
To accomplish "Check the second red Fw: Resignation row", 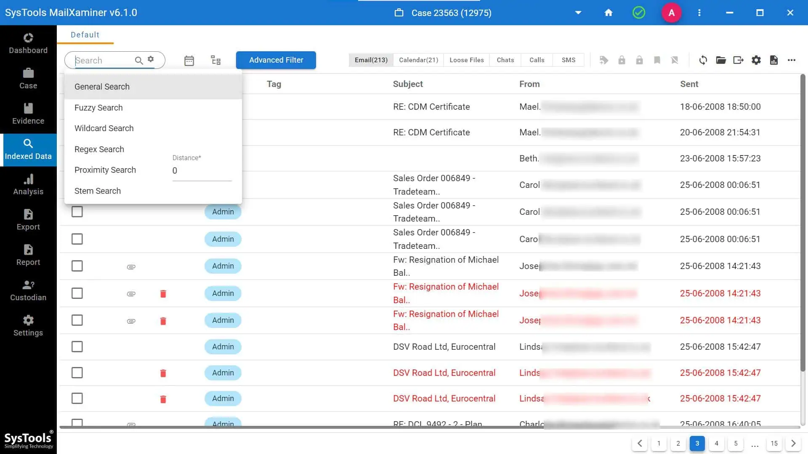I will [77, 320].
